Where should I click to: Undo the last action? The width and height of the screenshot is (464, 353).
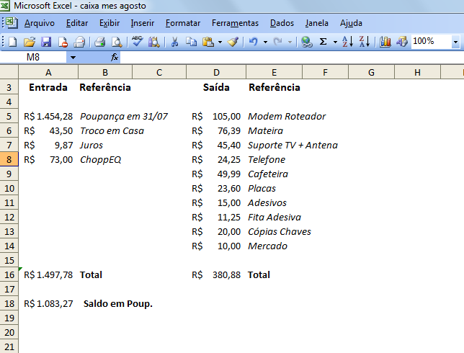pyautogui.click(x=253, y=42)
